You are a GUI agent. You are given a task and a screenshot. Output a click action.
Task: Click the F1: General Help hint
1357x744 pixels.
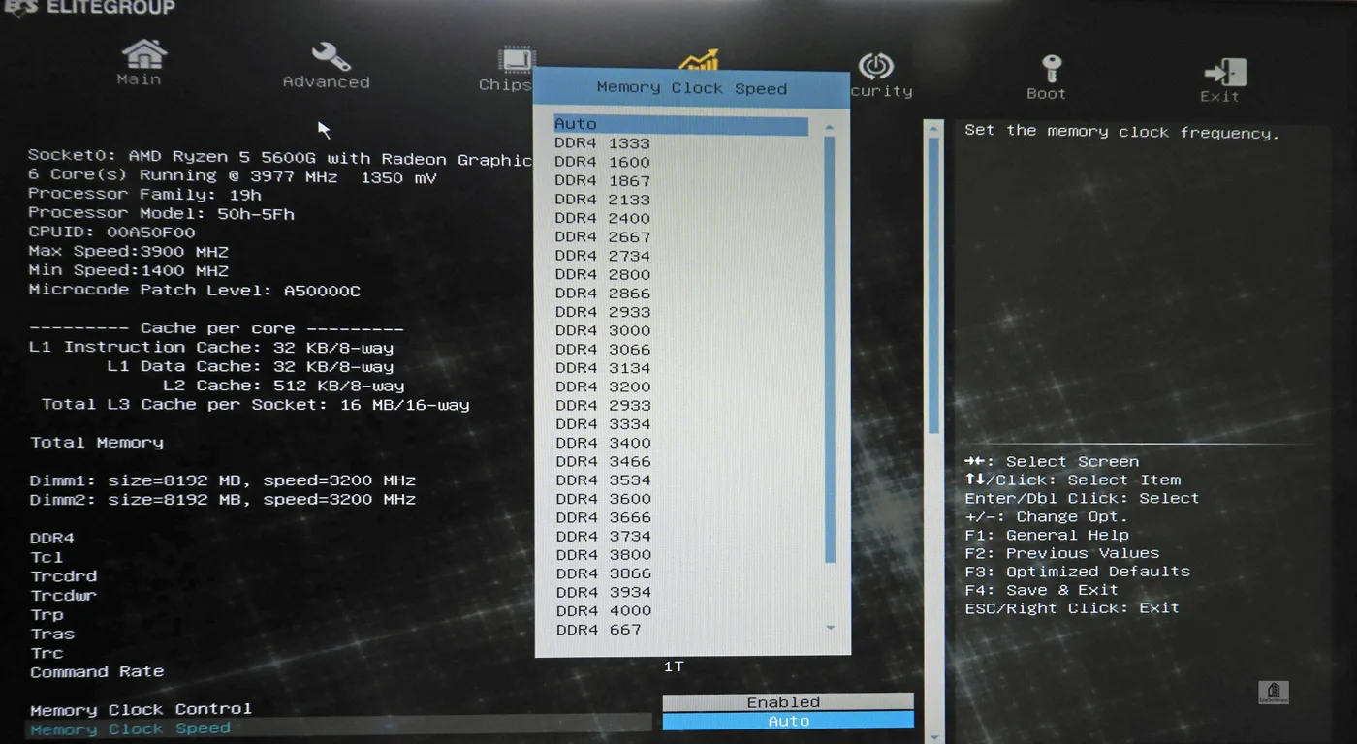(x=1047, y=535)
